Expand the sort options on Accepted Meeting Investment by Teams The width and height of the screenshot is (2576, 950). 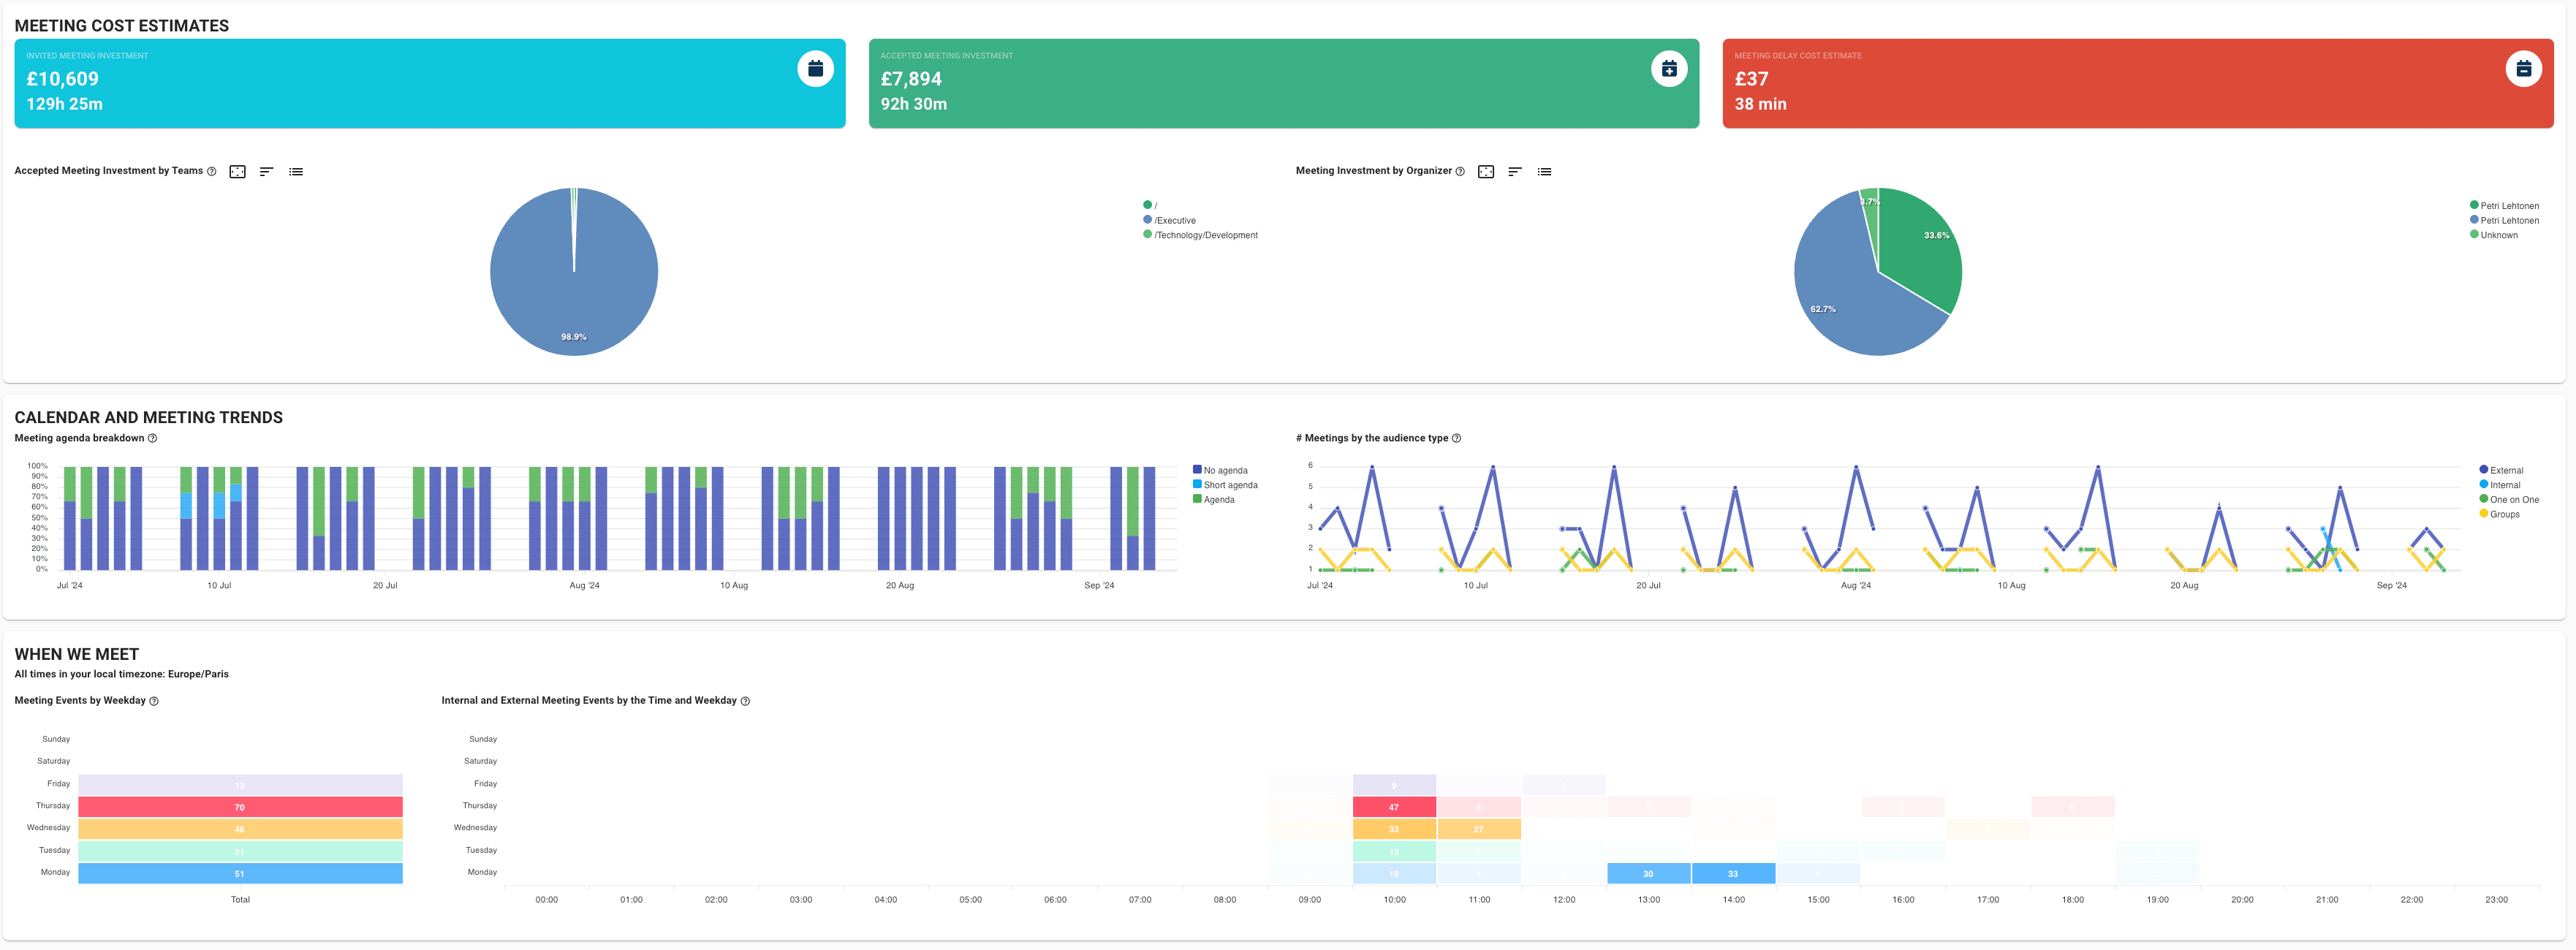[x=266, y=171]
